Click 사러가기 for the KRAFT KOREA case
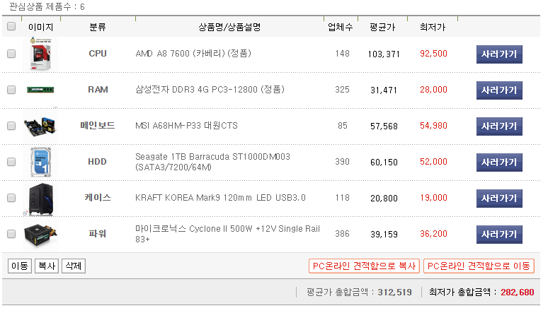548x313 pixels. [499, 198]
